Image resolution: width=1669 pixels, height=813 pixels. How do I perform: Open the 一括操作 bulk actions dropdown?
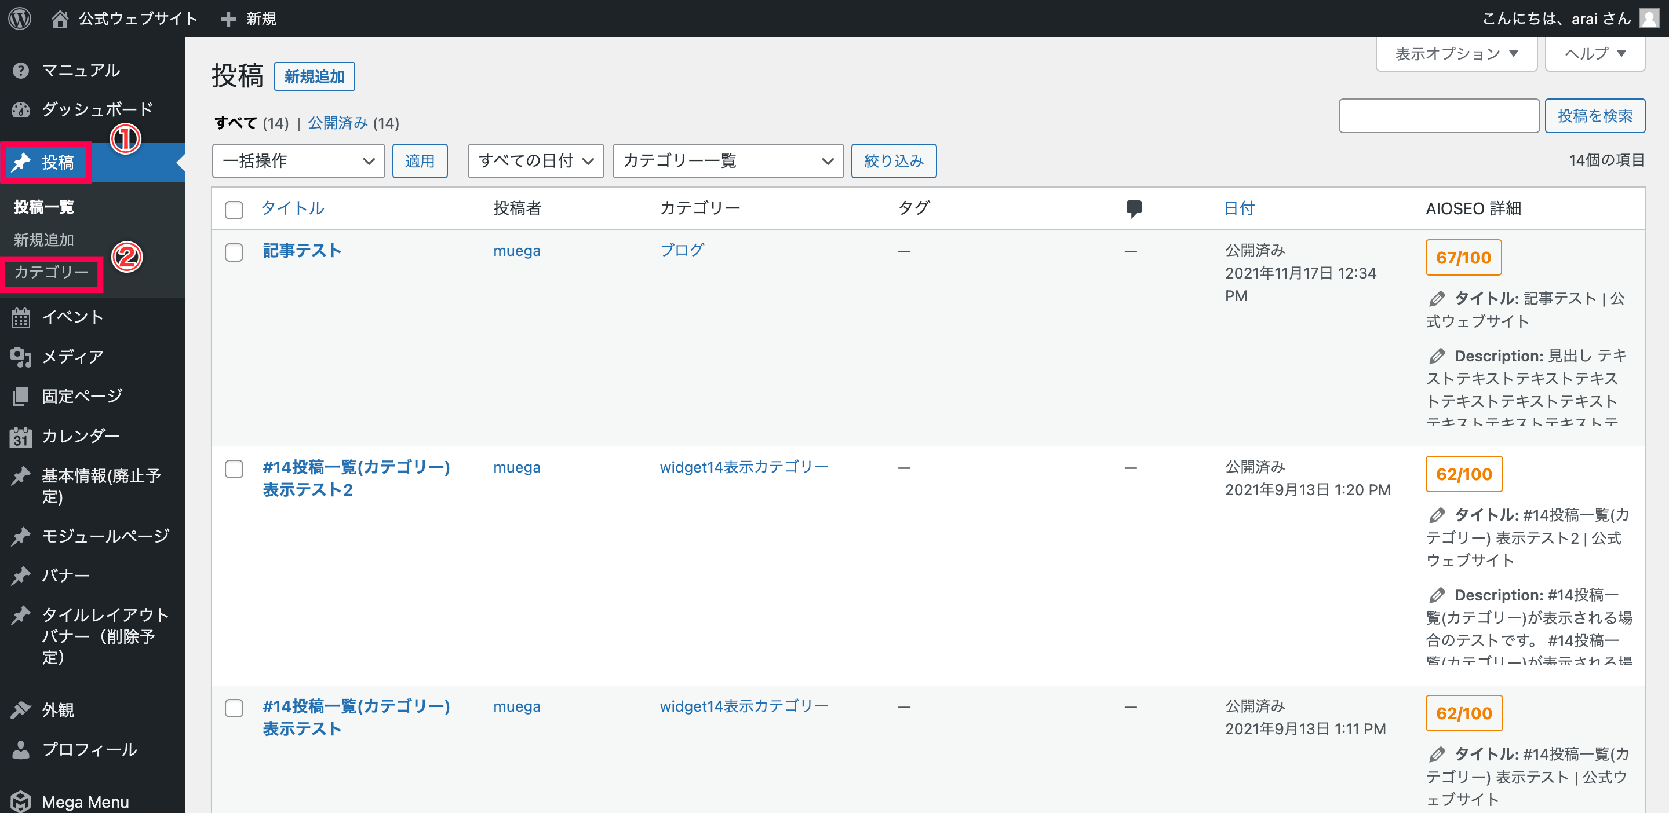(298, 160)
